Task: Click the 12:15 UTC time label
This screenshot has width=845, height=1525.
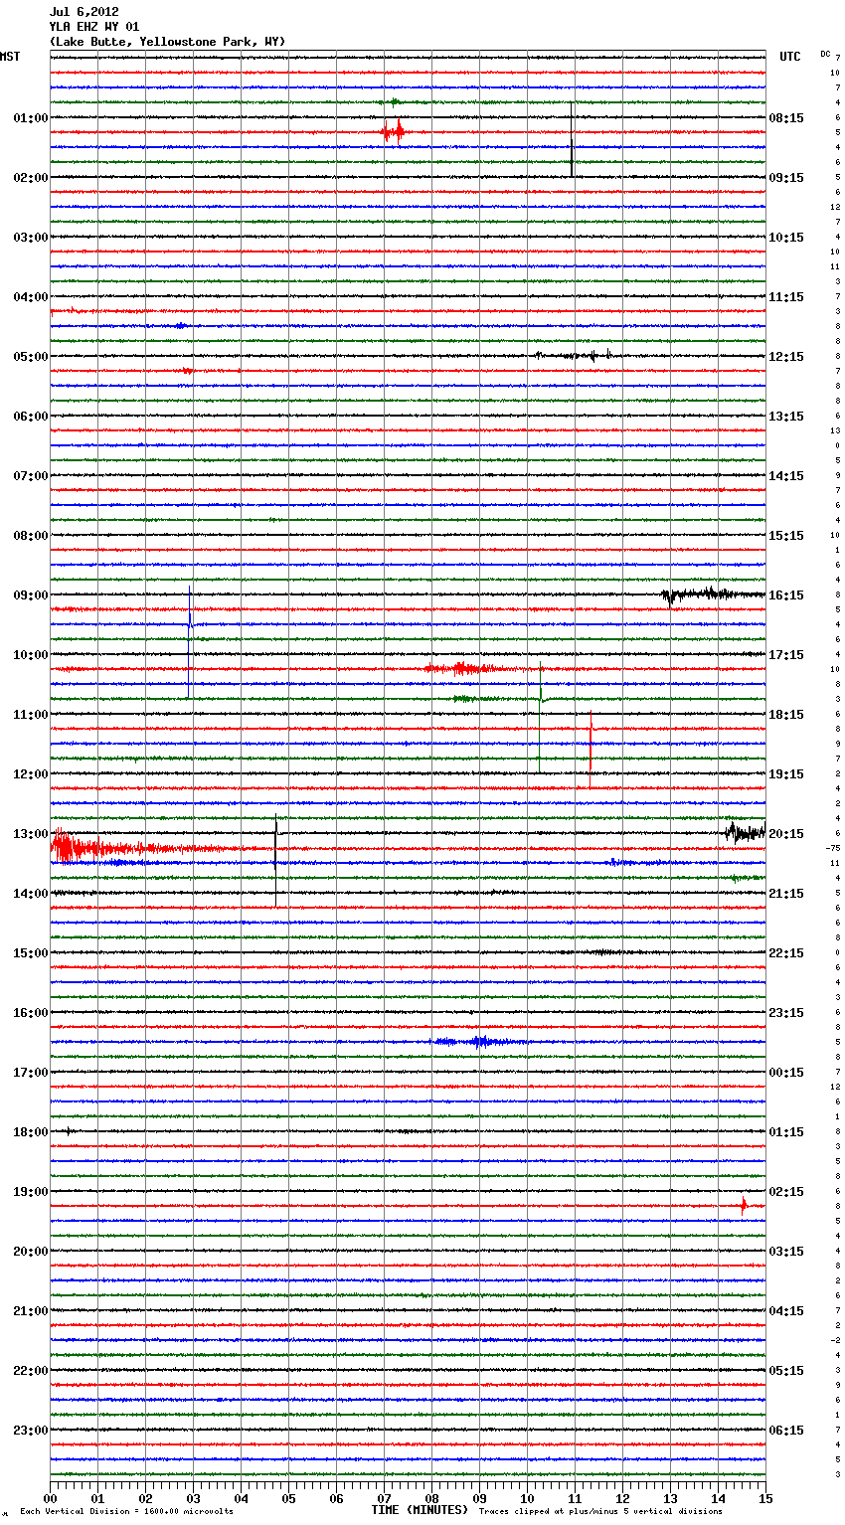Action: pos(786,357)
